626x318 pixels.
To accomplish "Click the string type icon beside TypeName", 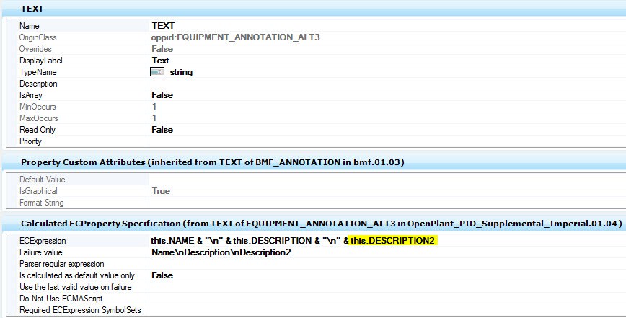I will click(157, 72).
